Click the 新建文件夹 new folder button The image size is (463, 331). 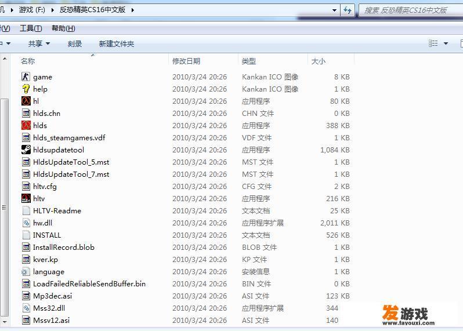117,43
